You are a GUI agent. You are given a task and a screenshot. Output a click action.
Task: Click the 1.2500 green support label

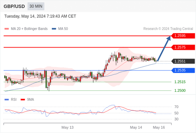pyautogui.click(x=180, y=90)
